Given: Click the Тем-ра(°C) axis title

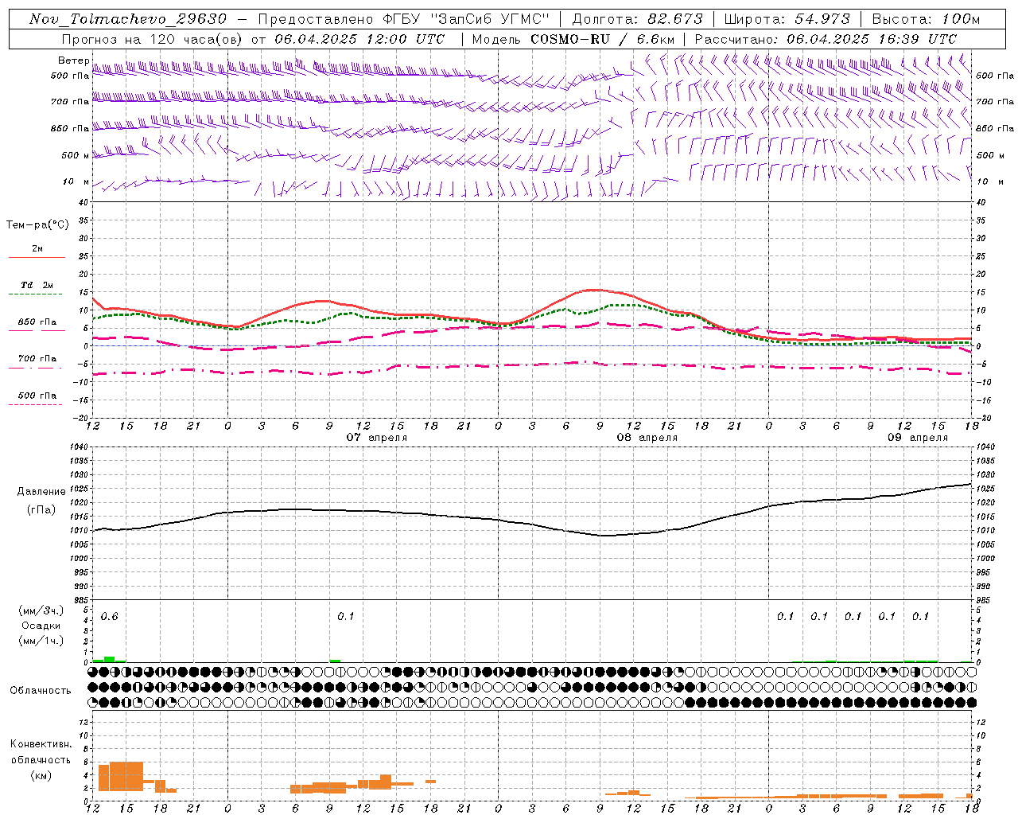Looking at the screenshot, I should click(37, 225).
